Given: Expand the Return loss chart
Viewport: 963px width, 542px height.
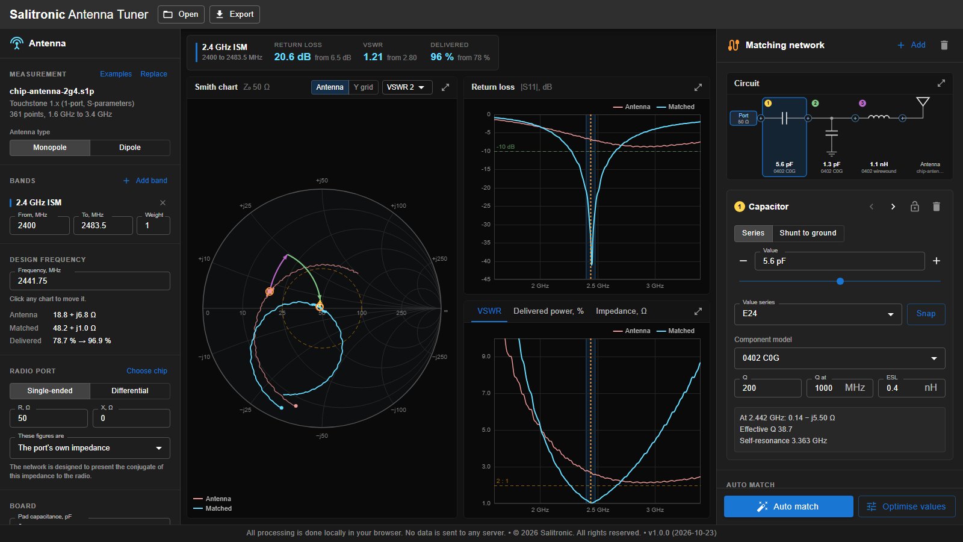Looking at the screenshot, I should click(698, 87).
